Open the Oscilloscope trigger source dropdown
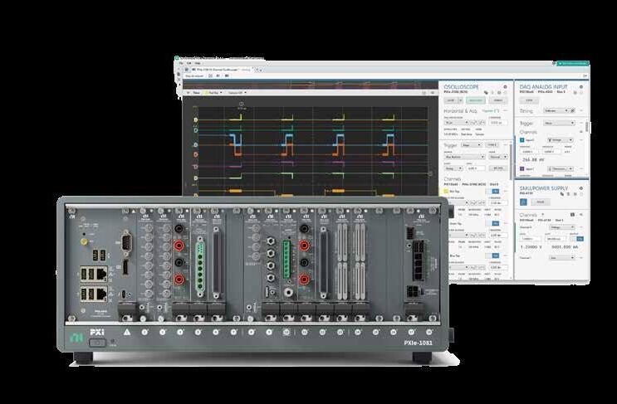Image resolution: width=617 pixels, height=404 pixels. (465, 157)
